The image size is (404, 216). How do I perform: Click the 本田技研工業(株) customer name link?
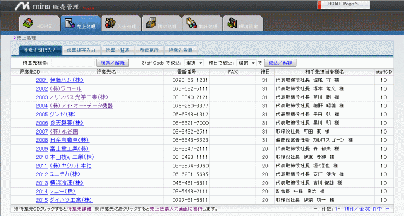pyautogui.click(x=72, y=157)
